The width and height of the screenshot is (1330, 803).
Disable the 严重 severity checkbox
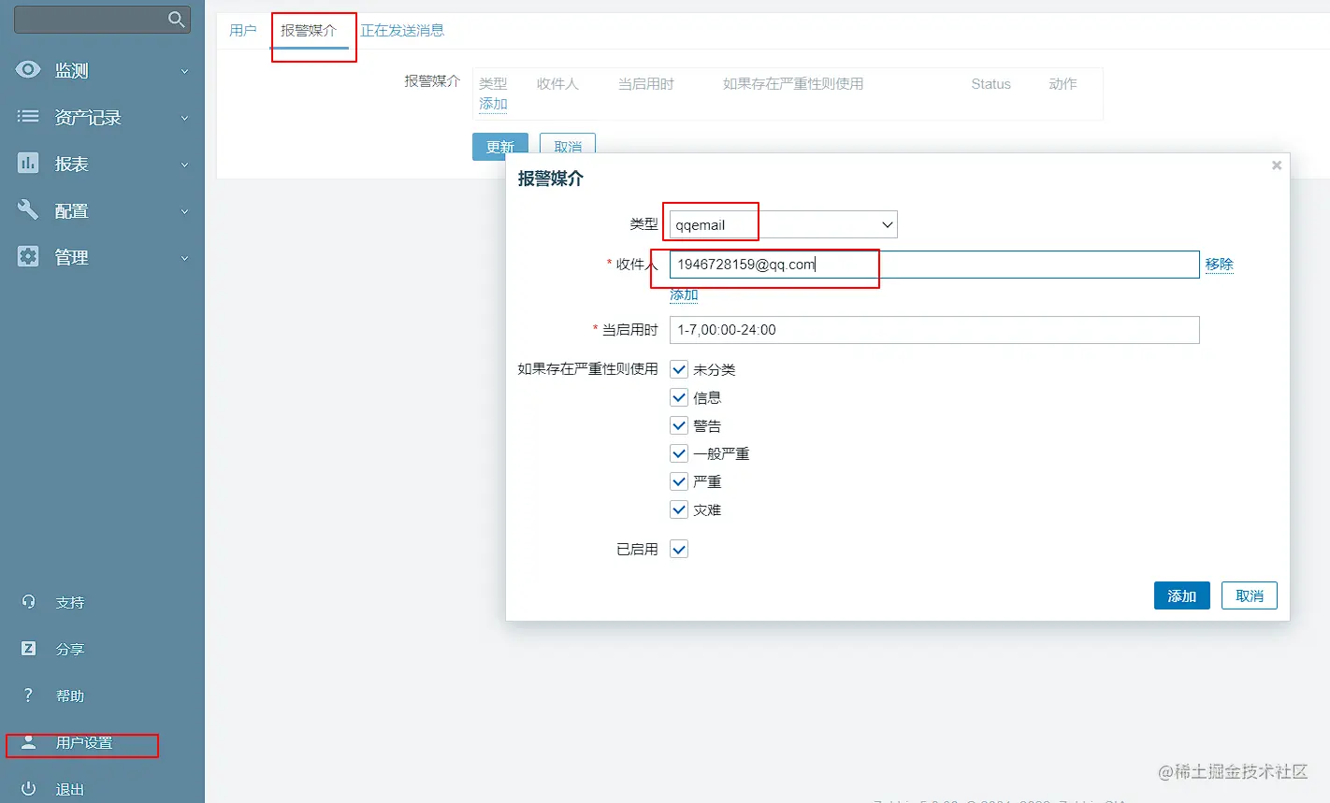coord(679,481)
